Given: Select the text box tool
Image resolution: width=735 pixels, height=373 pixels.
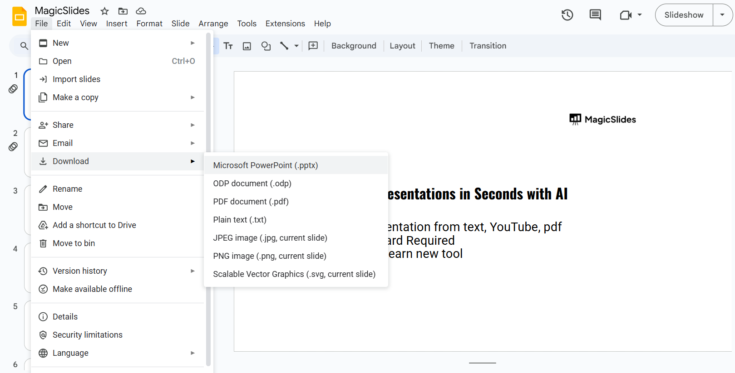Looking at the screenshot, I should coord(228,46).
